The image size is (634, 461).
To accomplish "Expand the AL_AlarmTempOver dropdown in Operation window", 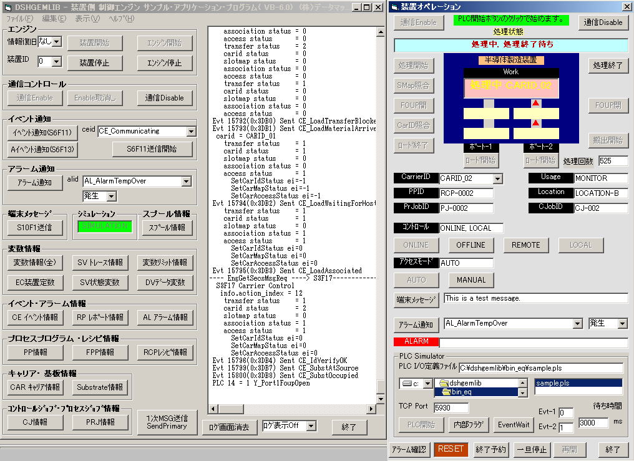I will [578, 324].
